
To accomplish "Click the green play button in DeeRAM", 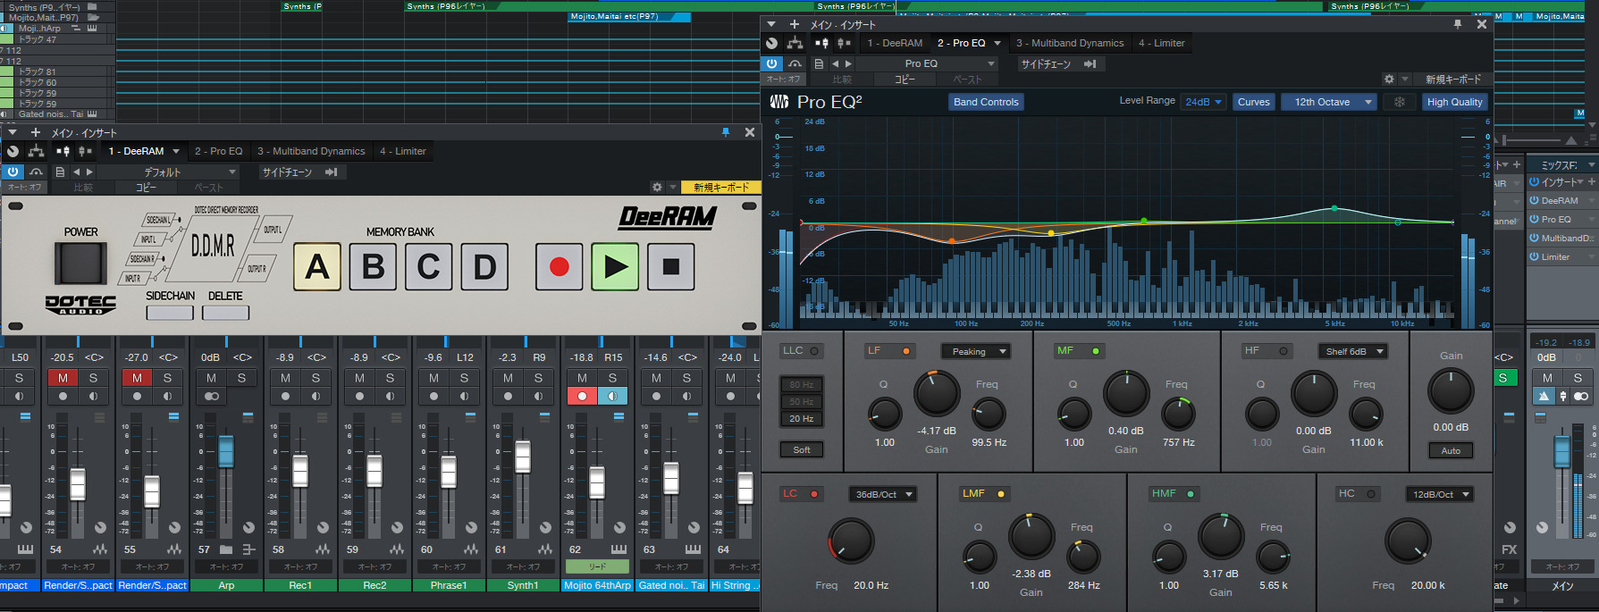I will coord(615,267).
